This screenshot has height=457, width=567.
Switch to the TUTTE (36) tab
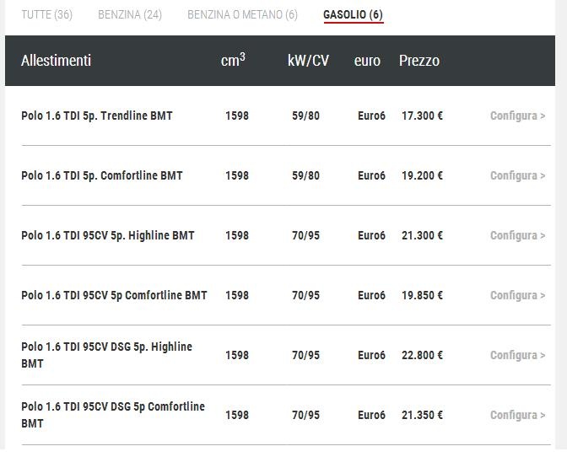pos(46,14)
